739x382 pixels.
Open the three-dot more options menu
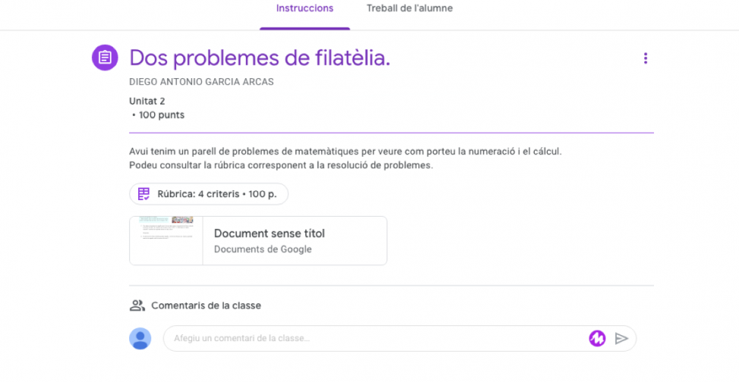click(x=646, y=58)
